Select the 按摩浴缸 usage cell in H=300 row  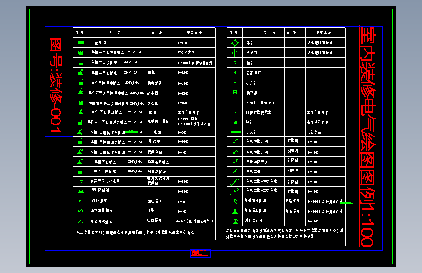[x=155, y=152]
